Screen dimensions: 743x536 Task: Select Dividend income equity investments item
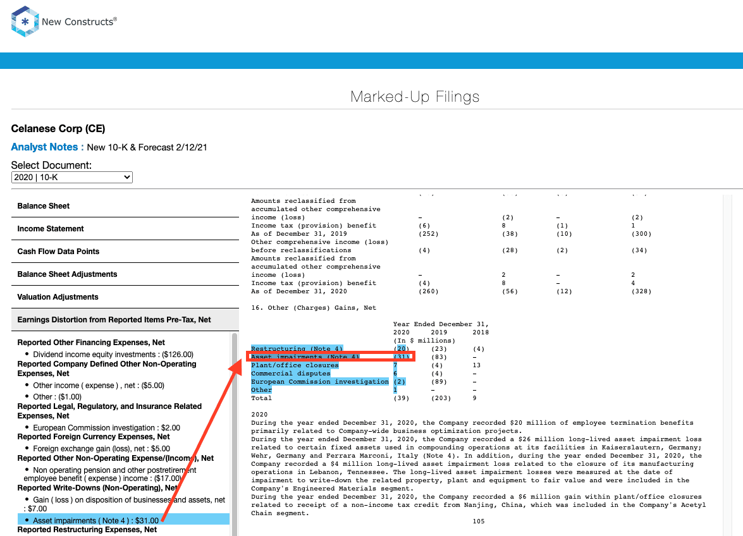tap(113, 354)
